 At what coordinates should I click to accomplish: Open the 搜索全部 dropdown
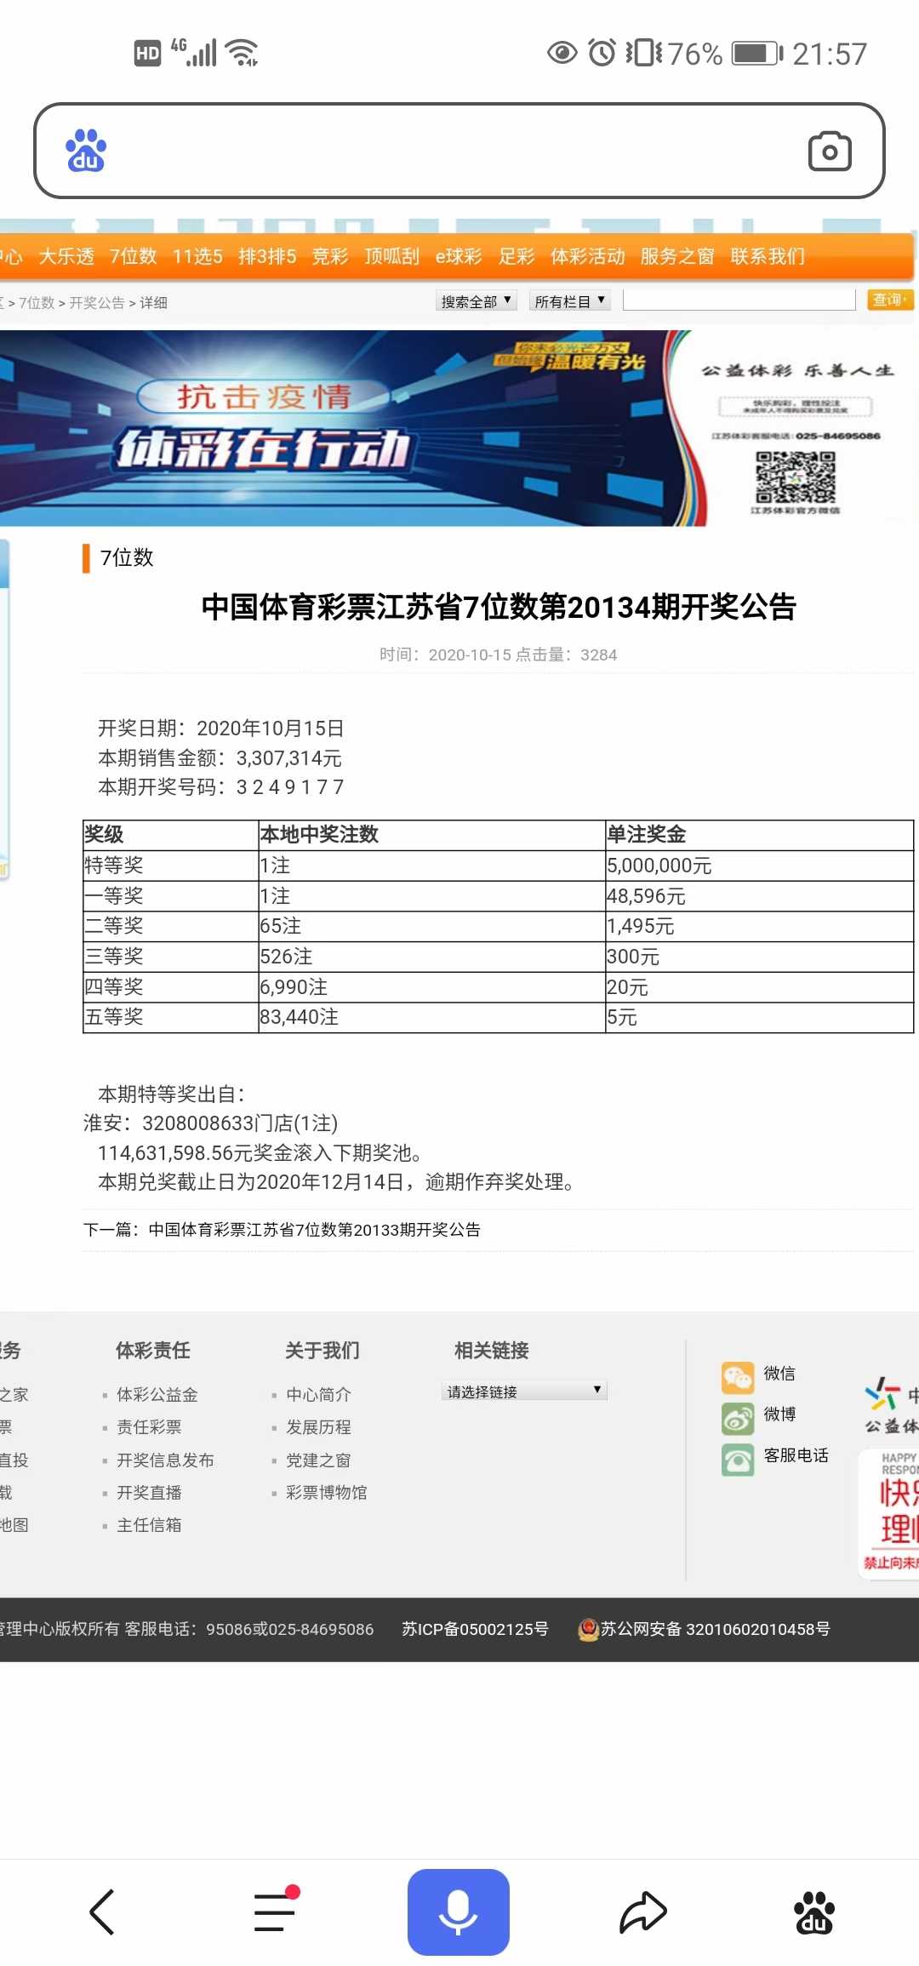(x=477, y=301)
